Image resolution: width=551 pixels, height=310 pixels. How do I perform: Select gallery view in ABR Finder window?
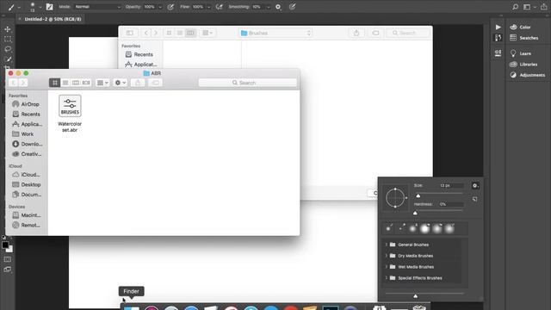tap(86, 83)
